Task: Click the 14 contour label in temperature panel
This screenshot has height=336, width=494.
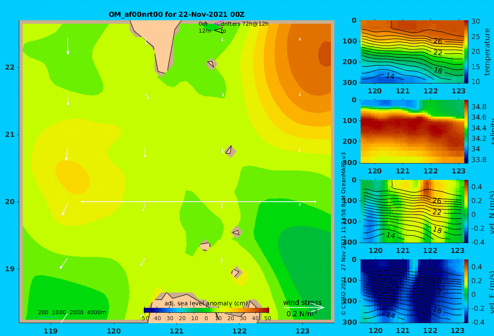Action: [x=390, y=76]
